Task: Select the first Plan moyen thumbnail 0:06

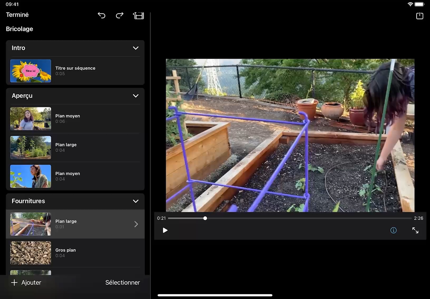Action: pyautogui.click(x=31, y=119)
